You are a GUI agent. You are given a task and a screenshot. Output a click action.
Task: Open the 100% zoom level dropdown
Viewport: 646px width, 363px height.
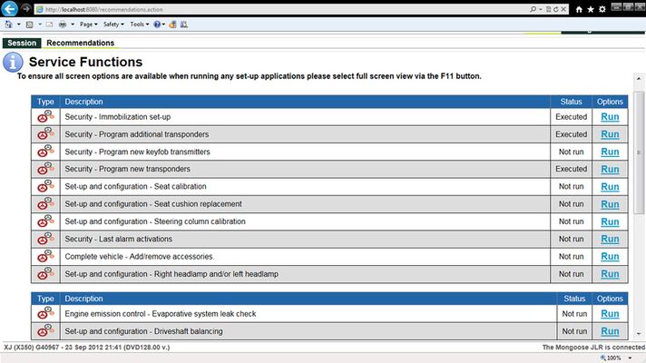point(623,358)
